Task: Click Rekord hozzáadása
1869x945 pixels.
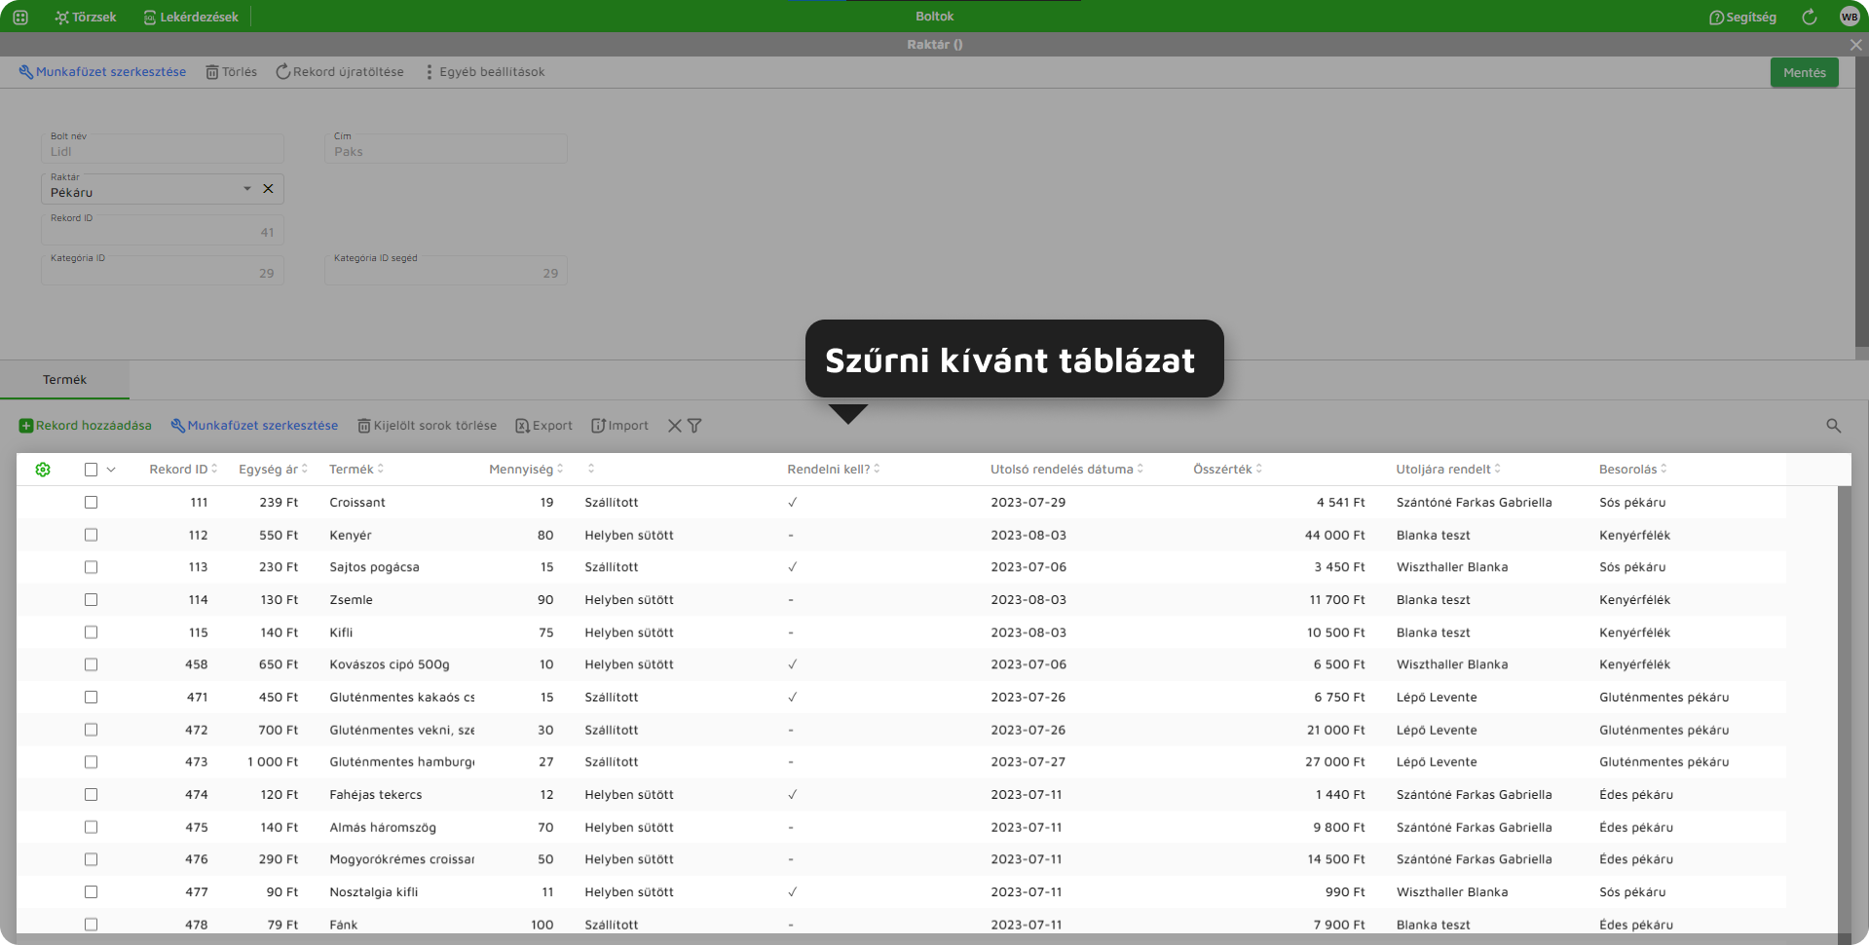Action: click(x=86, y=426)
